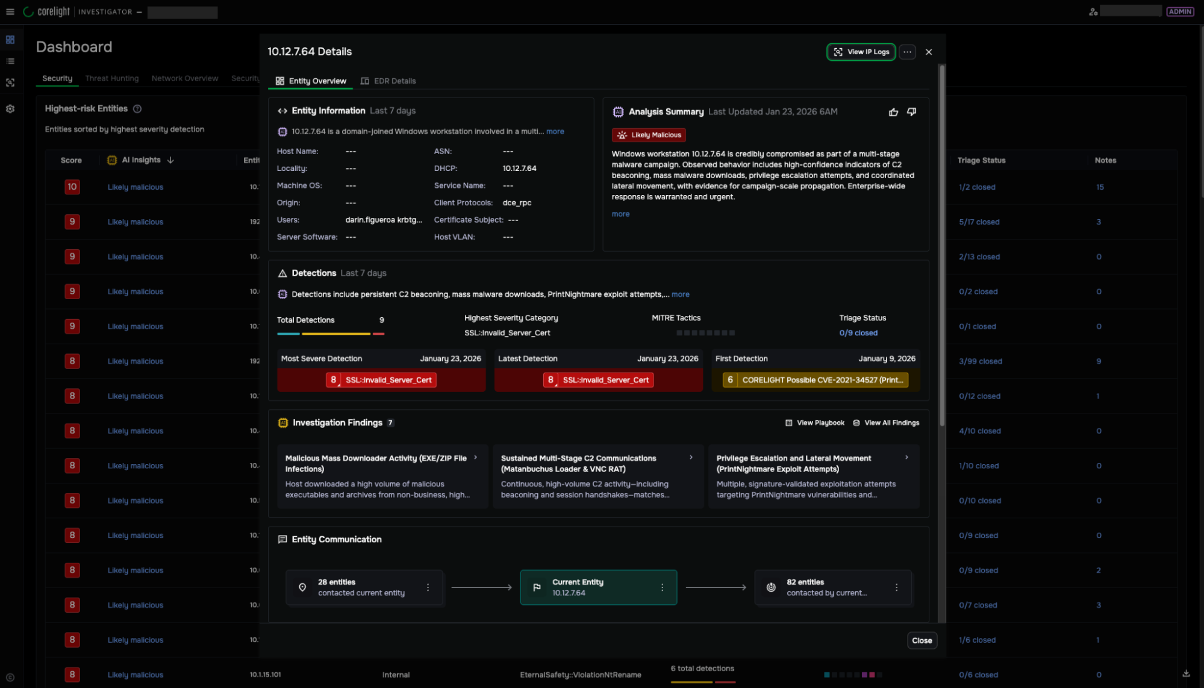
Task: Open the kebab menu on Current Entity node
Action: coord(662,587)
